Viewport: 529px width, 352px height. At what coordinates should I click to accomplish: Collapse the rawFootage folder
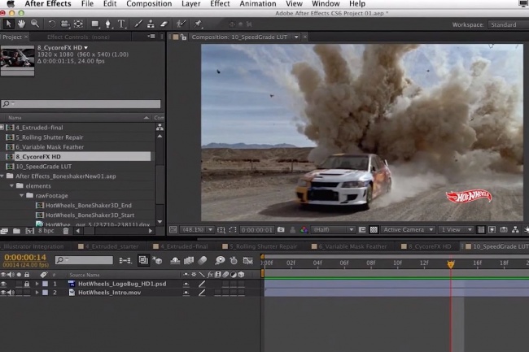coord(22,196)
